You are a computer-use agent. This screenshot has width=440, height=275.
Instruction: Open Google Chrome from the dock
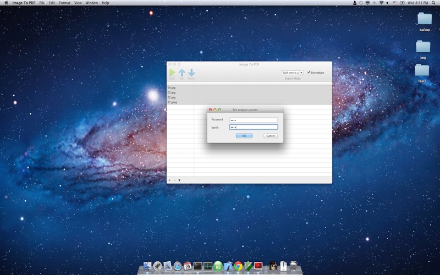[x=238, y=266]
